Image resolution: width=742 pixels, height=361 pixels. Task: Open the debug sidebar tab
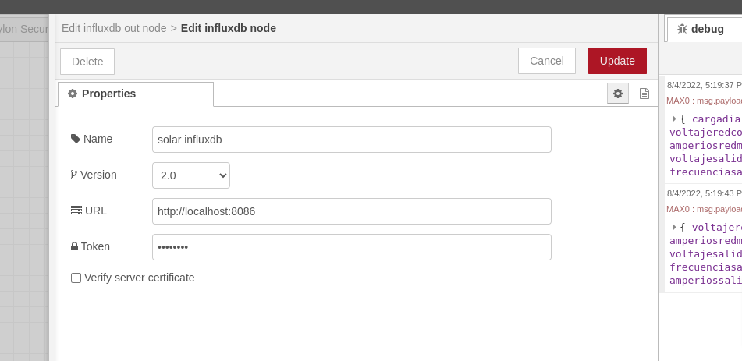click(x=704, y=29)
